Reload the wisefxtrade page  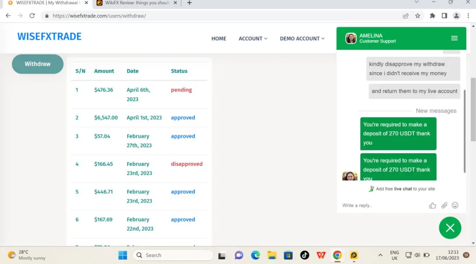(x=32, y=16)
